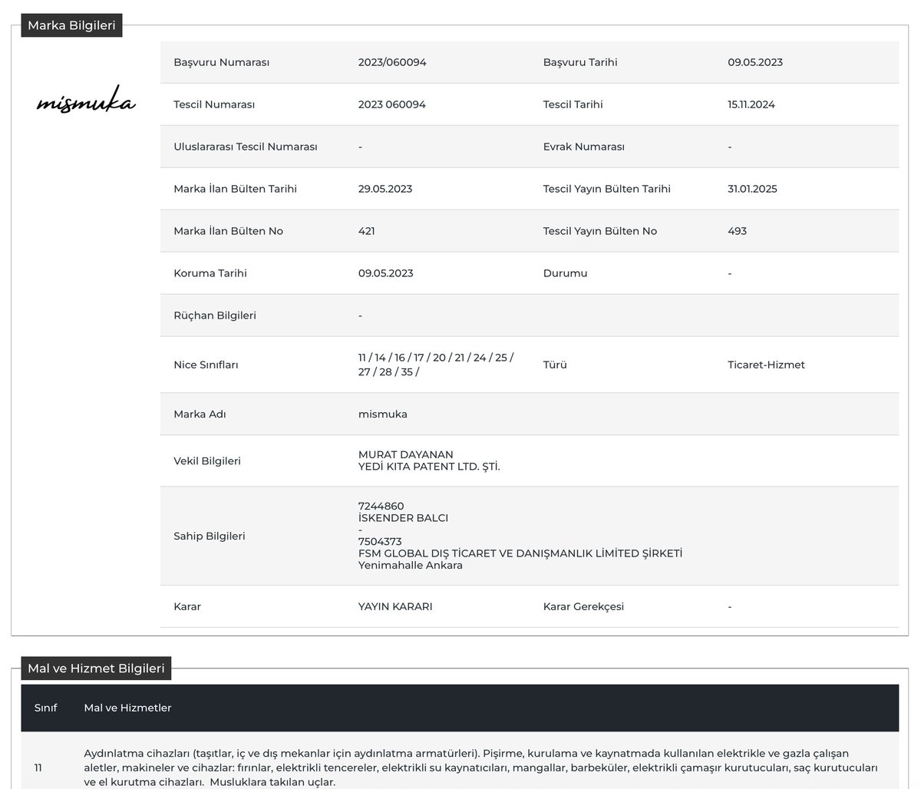This screenshot has height=789, width=921.
Task: Click the Marka İlan Bülten Tarihi label
Action: click(x=236, y=189)
